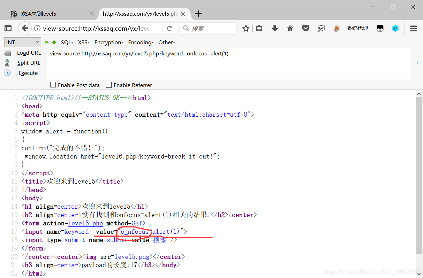Open the level5.php link in source
The height and width of the screenshot is (278, 423).
(85, 223)
